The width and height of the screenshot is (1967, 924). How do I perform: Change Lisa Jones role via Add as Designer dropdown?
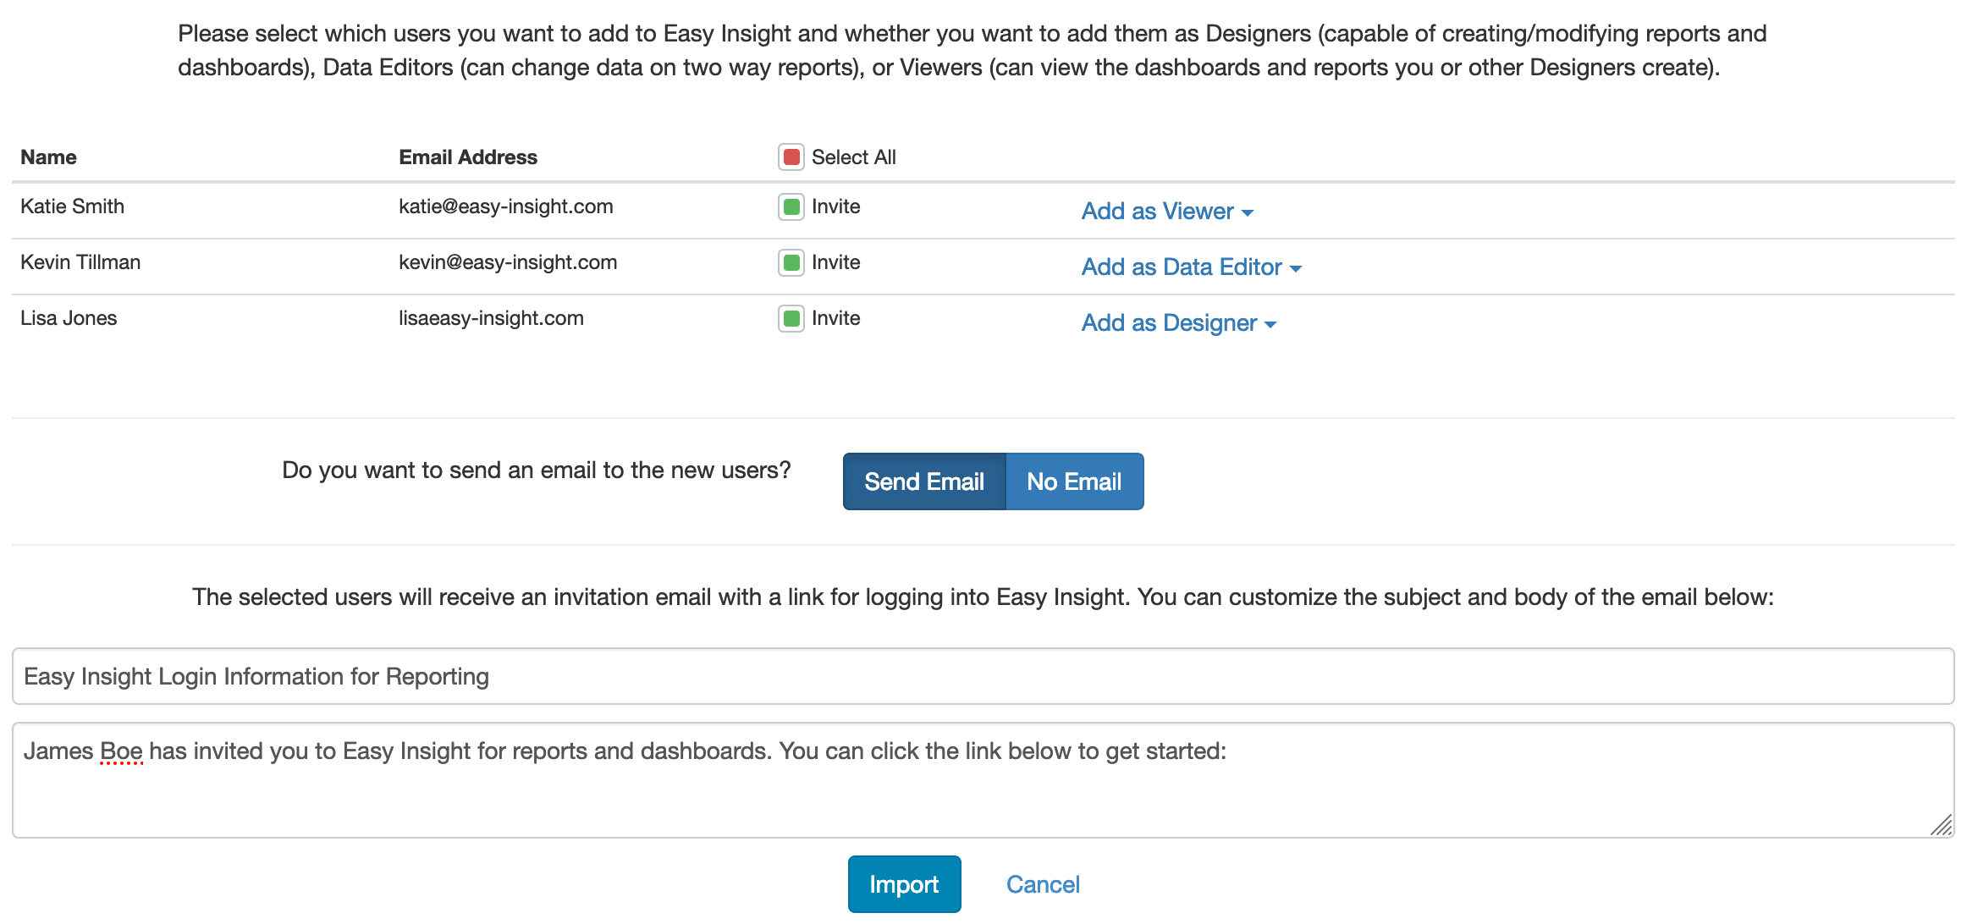tap(1179, 322)
